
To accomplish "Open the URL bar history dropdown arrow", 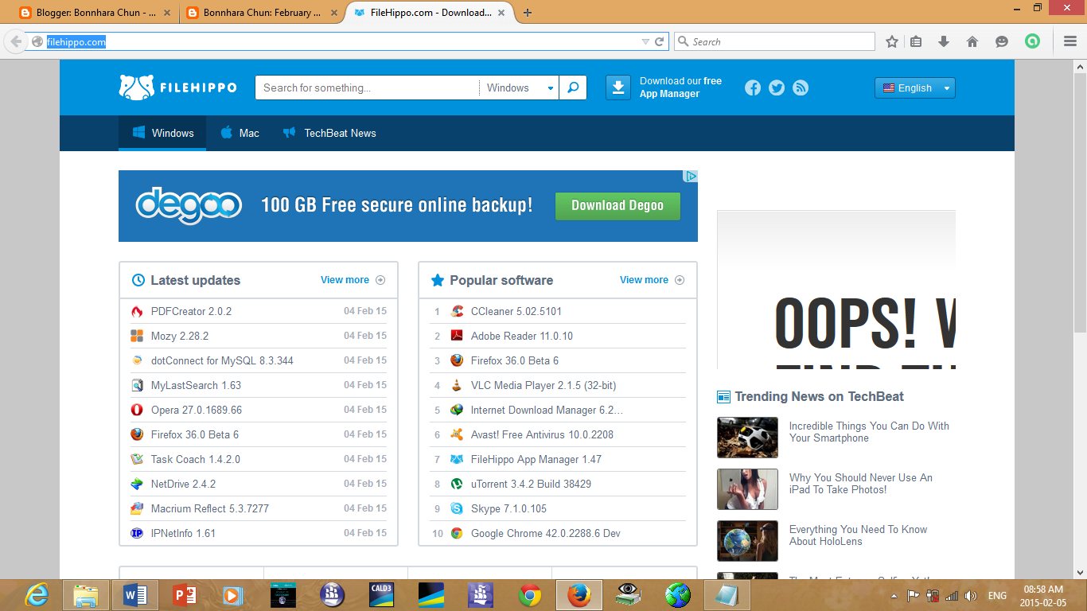I will click(645, 41).
